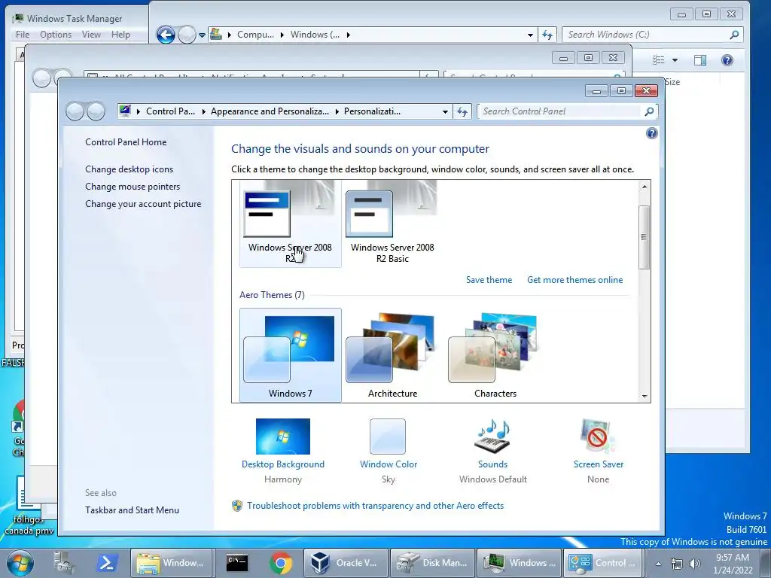Screen dimensions: 771x578
Task: Select the Windows Server 2008 R2 Basic theme
Action: coord(392,224)
